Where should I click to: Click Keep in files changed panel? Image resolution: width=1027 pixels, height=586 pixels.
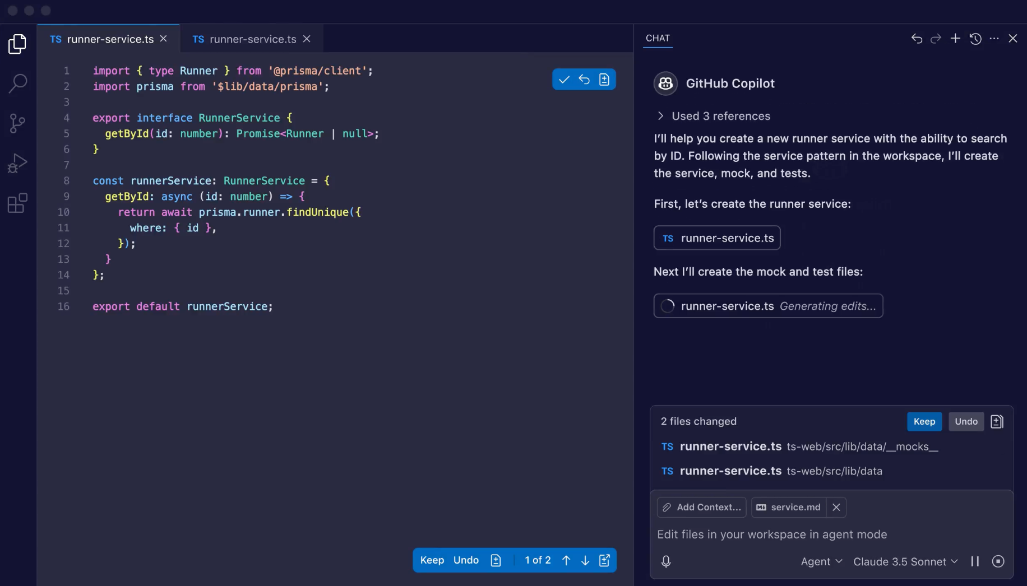pyautogui.click(x=924, y=421)
